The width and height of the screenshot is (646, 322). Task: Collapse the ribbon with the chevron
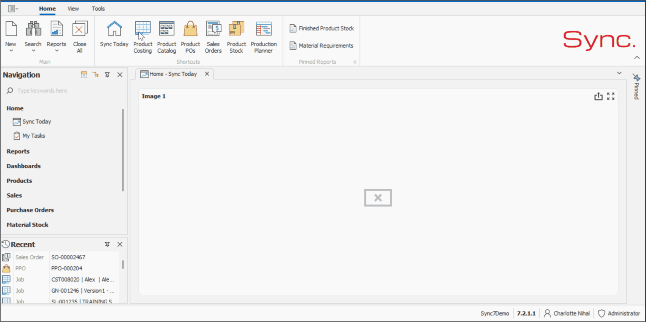(637, 57)
